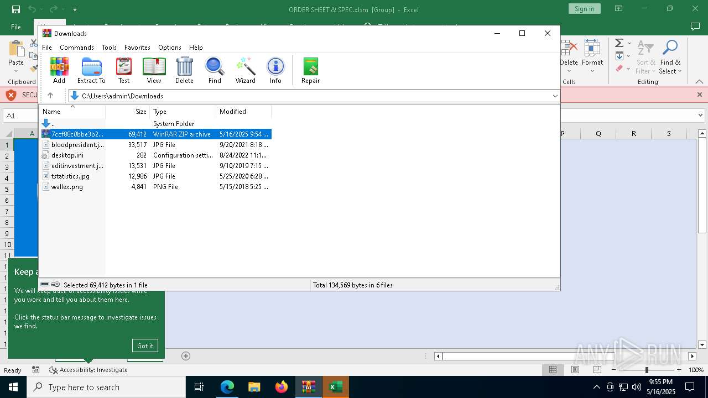Click the drive icon in WinRAR status bar
Screen dimensions: 708x398
(45, 285)
